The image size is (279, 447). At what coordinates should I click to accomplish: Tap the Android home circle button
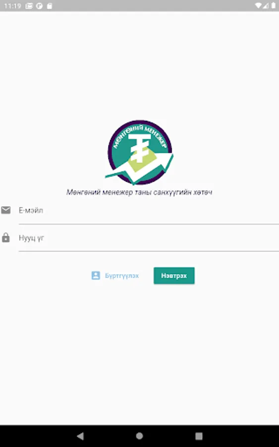139,436
